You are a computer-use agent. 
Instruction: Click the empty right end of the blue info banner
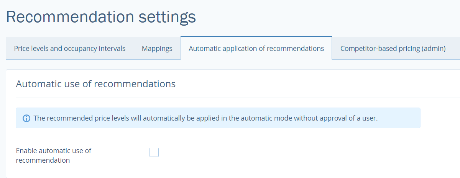[x=402, y=118]
